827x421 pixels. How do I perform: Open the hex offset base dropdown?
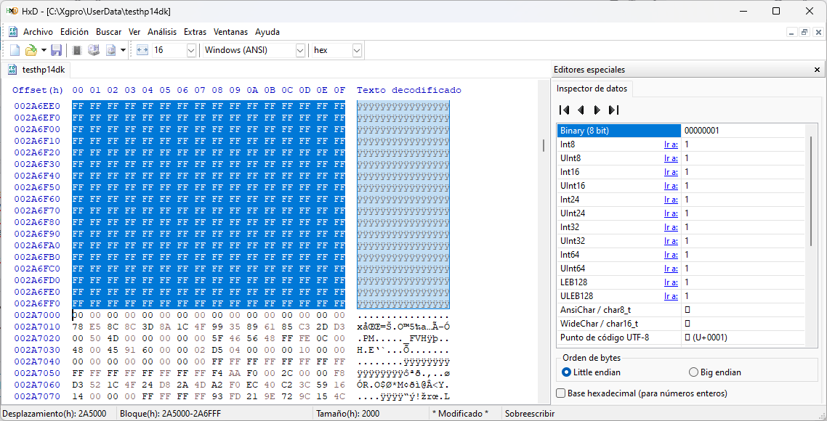pos(356,50)
